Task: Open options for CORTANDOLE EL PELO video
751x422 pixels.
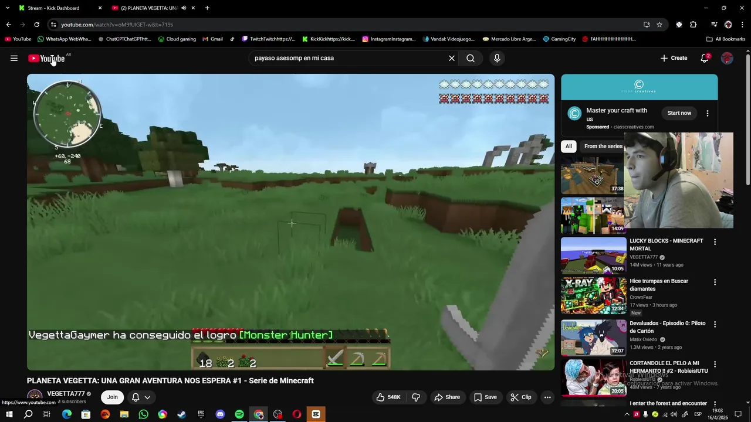Action: tap(715, 364)
